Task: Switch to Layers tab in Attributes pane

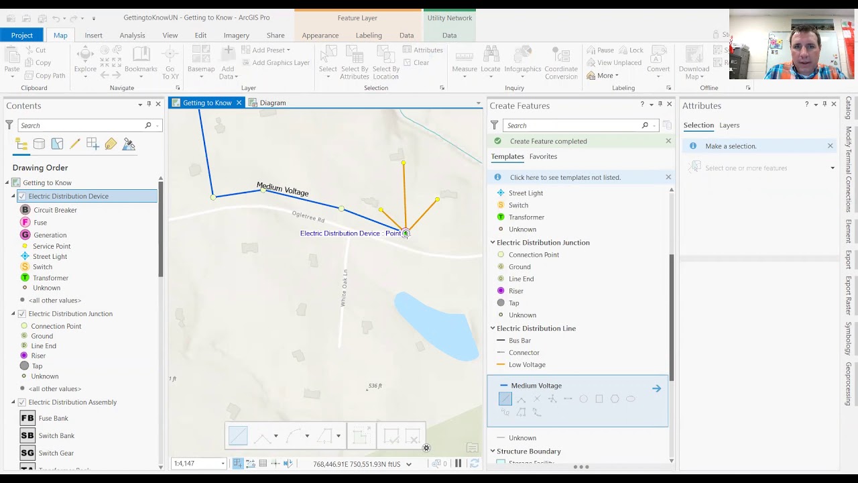Action: click(729, 125)
